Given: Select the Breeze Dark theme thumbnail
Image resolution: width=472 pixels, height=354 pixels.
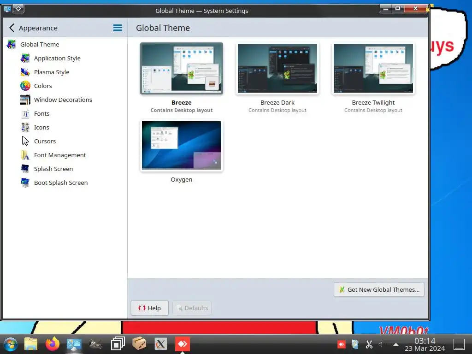Looking at the screenshot, I should [x=277, y=68].
